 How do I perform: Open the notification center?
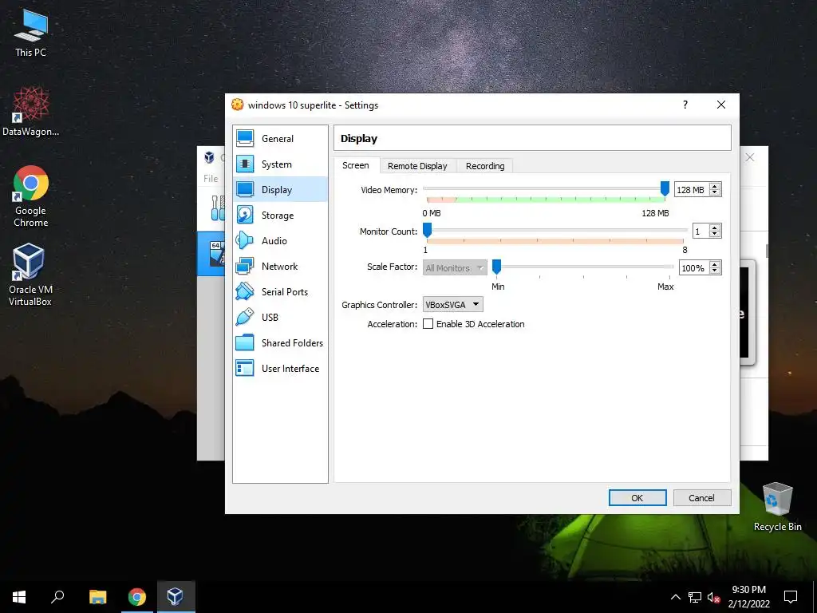click(791, 597)
